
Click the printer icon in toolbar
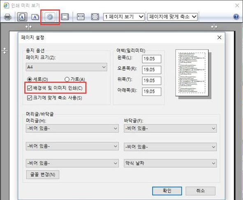(7, 17)
